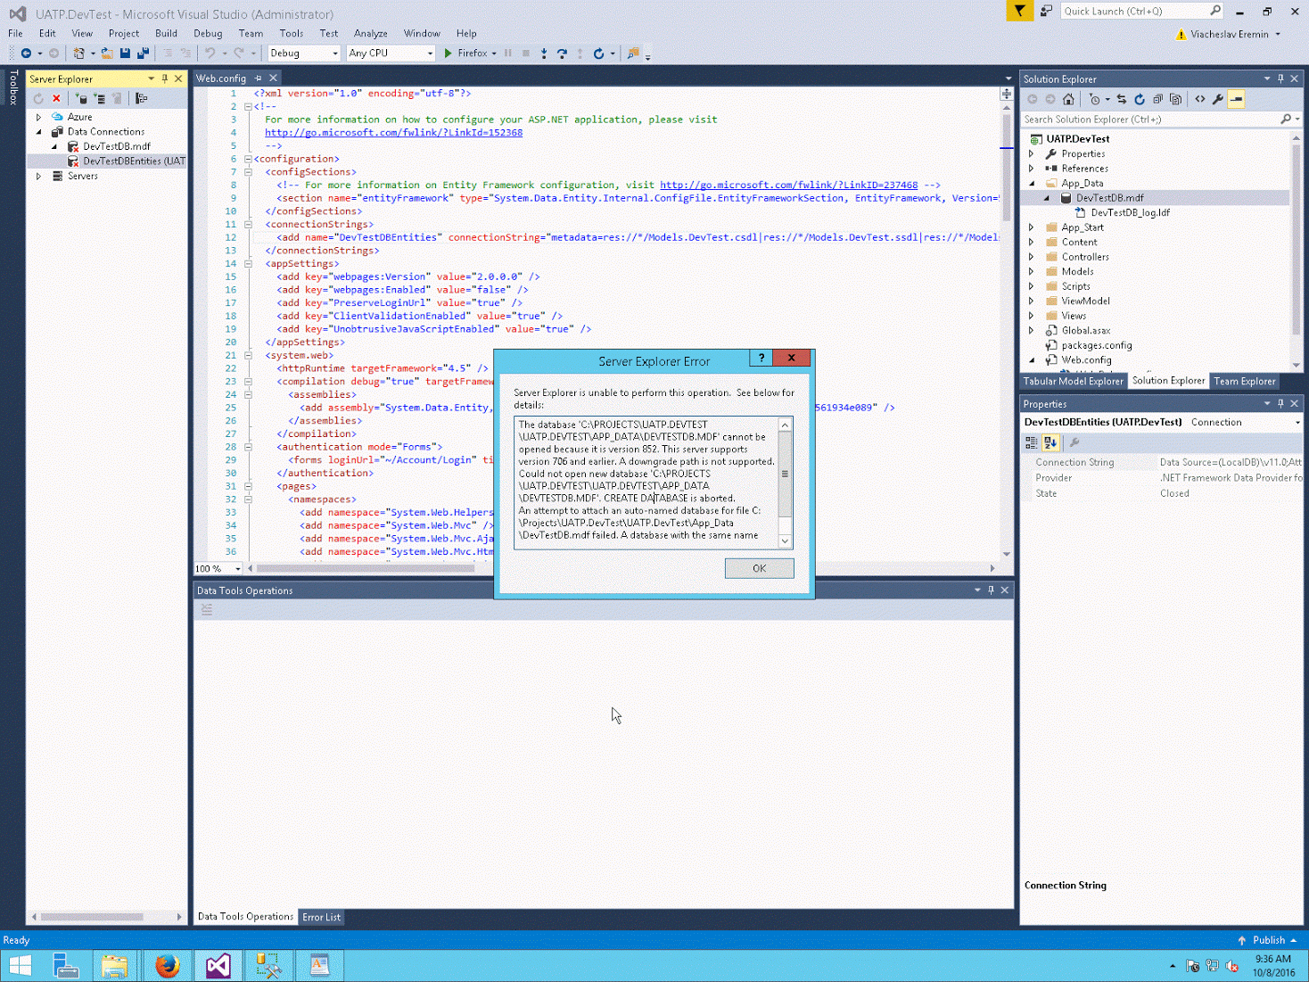This screenshot has height=982, width=1309.
Task: Click the help question mark in error dialog
Action: tap(762, 358)
